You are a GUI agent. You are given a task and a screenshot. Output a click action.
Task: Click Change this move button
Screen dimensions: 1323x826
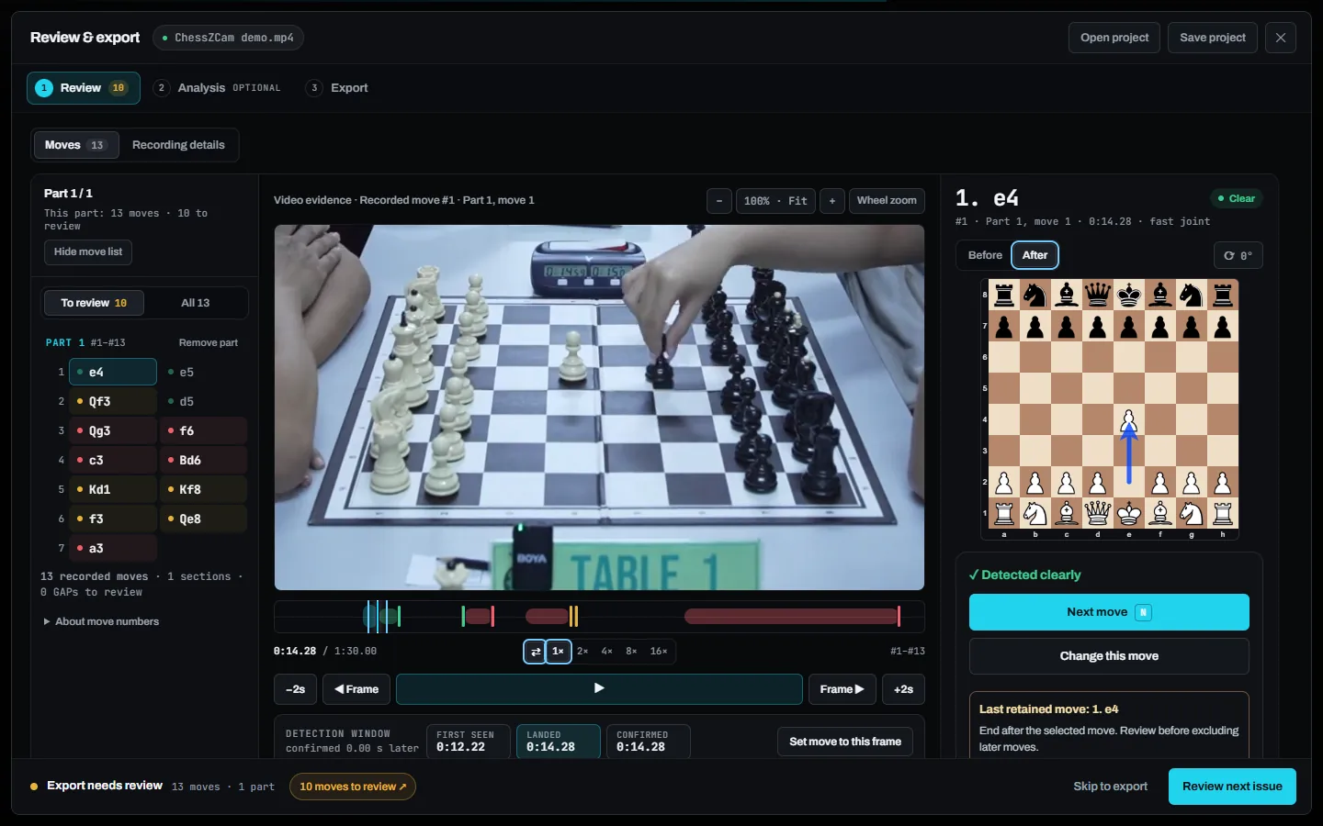click(1109, 656)
